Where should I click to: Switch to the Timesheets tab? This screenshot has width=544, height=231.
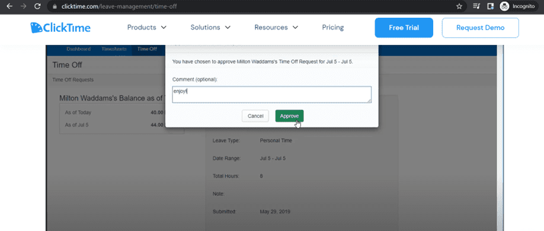(x=114, y=49)
